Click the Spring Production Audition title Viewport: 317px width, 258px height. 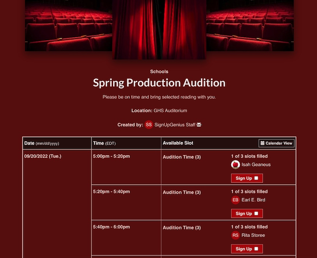159,83
